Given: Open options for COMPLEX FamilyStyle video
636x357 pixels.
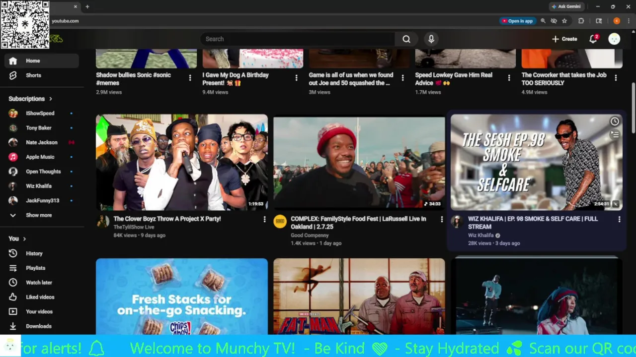Looking at the screenshot, I should [x=442, y=219].
